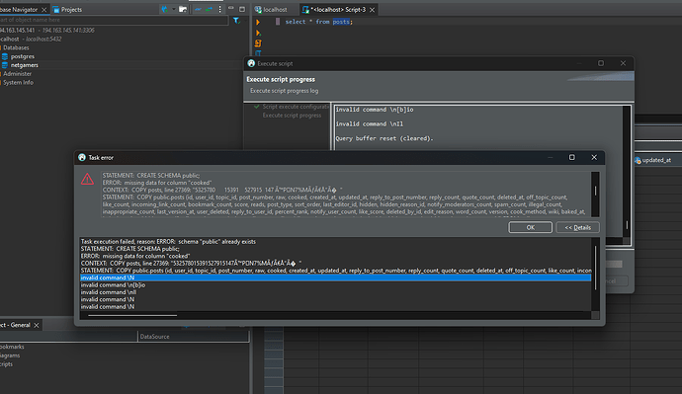Click the updated_at column header
The height and width of the screenshot is (394, 682).
[x=656, y=160]
